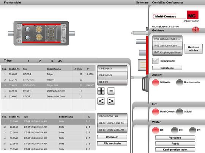This screenshot has height=153, width=205.
Task: Click the V column header
Action: (88, 69)
